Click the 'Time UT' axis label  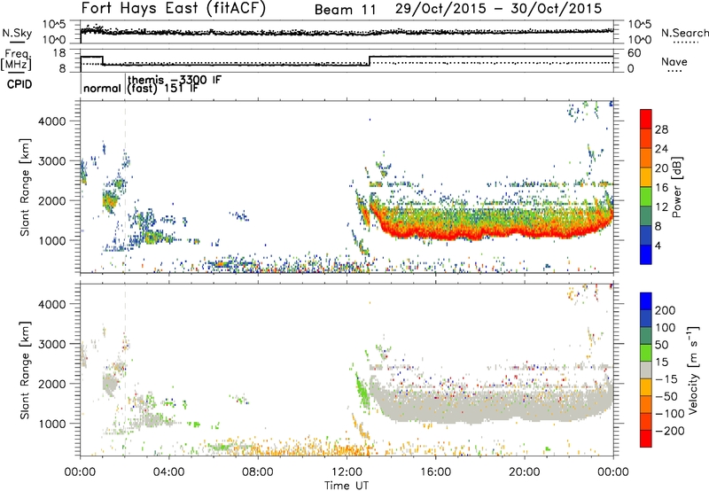347,485
